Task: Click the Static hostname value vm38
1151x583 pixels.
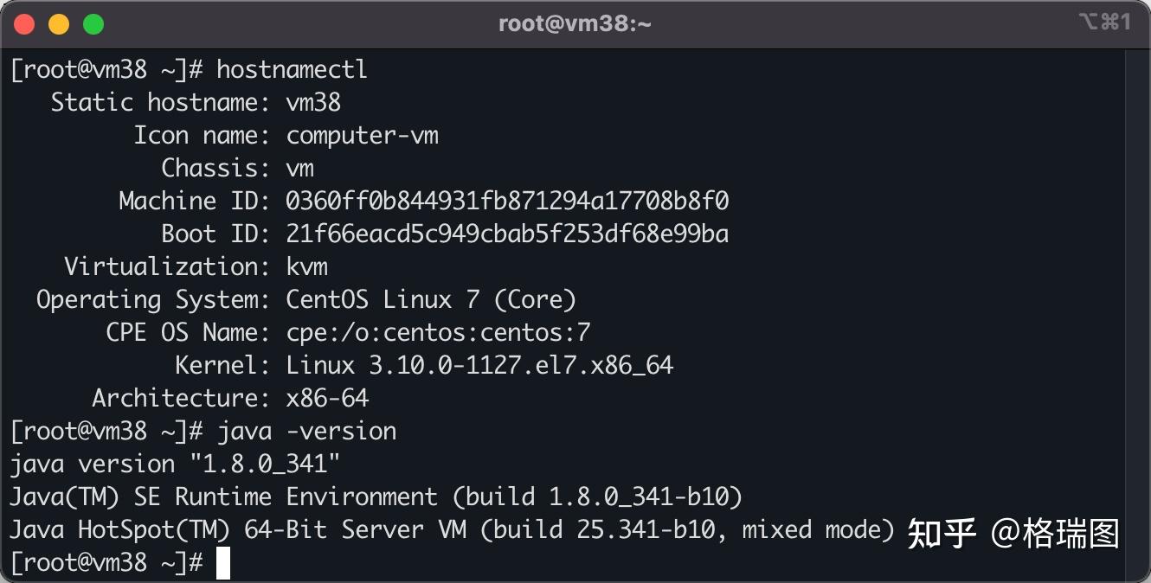Action: [313, 102]
